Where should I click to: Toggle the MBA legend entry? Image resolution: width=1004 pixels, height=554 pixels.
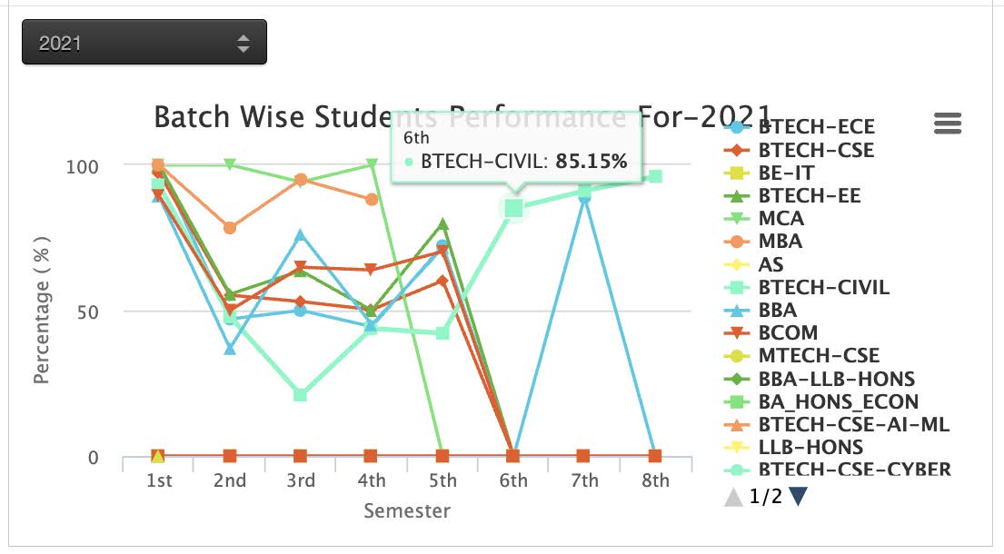click(x=780, y=242)
